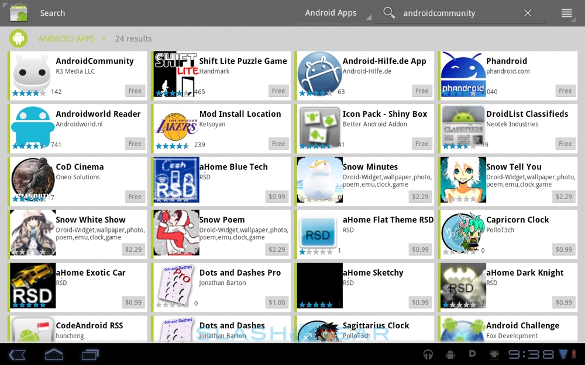Open the Recent Apps button

[x=90, y=354]
